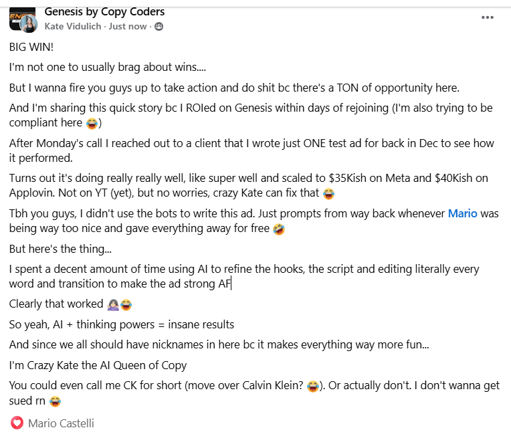This screenshot has height=436, width=511.
Task: Click the members audience icon beside timestamp
Action: [159, 27]
